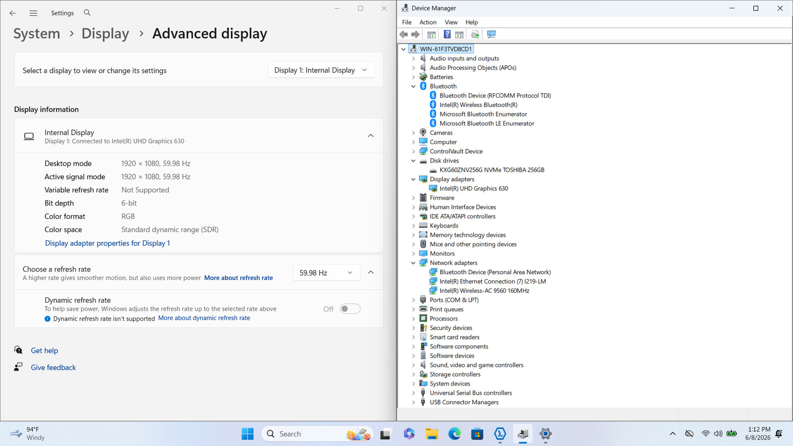Screen dimensions: 793x446
Task: Open the Display 1: Internal Display dropdown
Action: [321, 70]
